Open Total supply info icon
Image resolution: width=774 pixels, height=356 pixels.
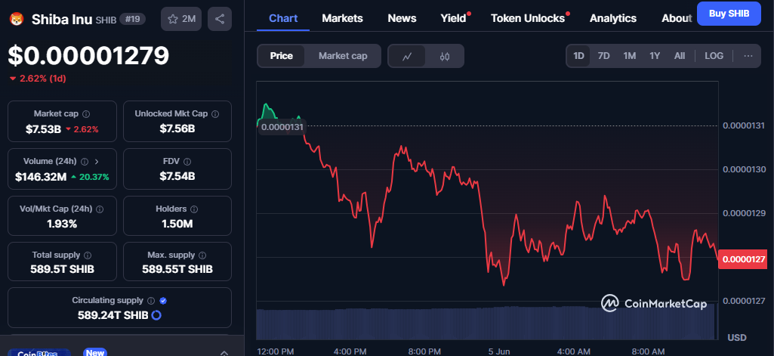pyautogui.click(x=88, y=255)
